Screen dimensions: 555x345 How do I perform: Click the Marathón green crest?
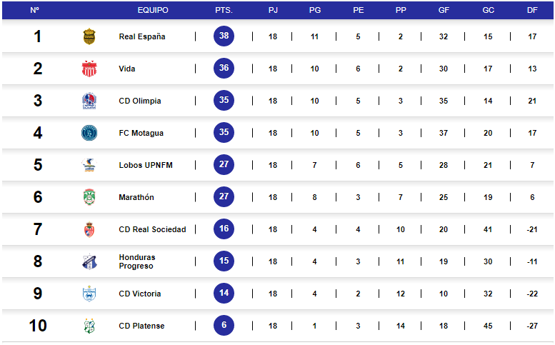point(89,197)
